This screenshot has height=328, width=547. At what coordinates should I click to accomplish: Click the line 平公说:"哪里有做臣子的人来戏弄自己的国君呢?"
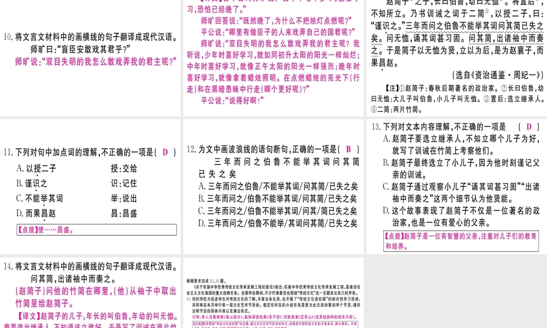click(x=278, y=32)
